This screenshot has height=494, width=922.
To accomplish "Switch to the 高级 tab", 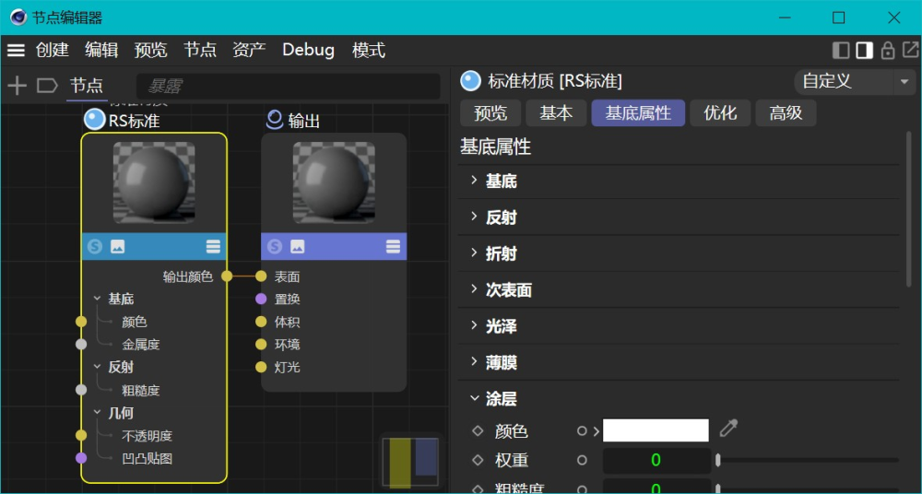I will [x=786, y=113].
